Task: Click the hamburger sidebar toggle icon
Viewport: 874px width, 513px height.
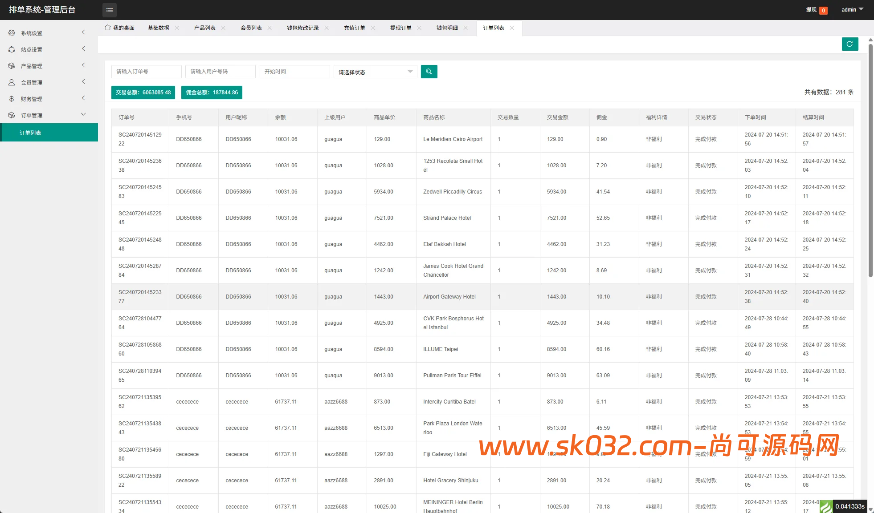Action: (x=110, y=10)
